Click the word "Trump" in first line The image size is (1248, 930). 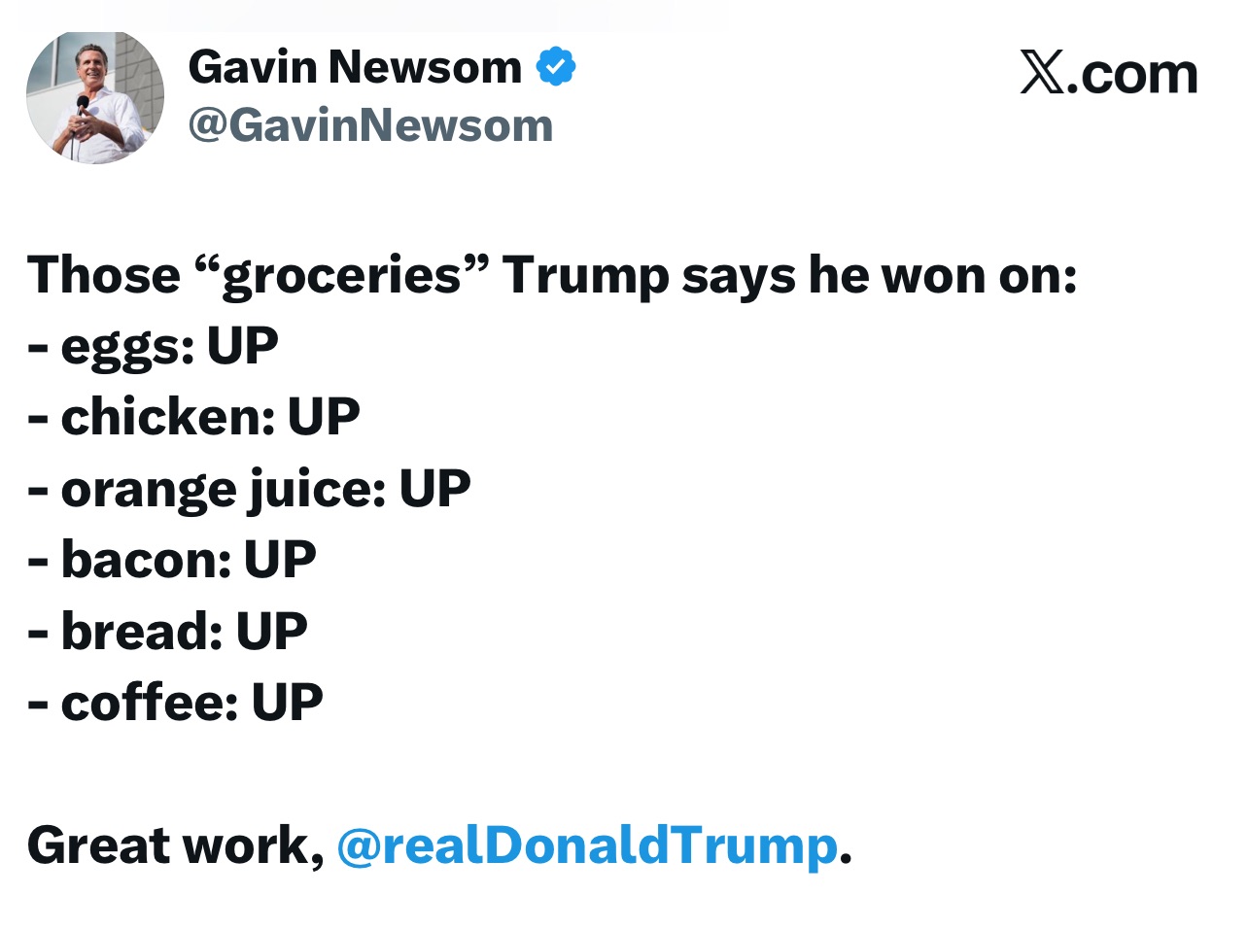[x=585, y=275]
